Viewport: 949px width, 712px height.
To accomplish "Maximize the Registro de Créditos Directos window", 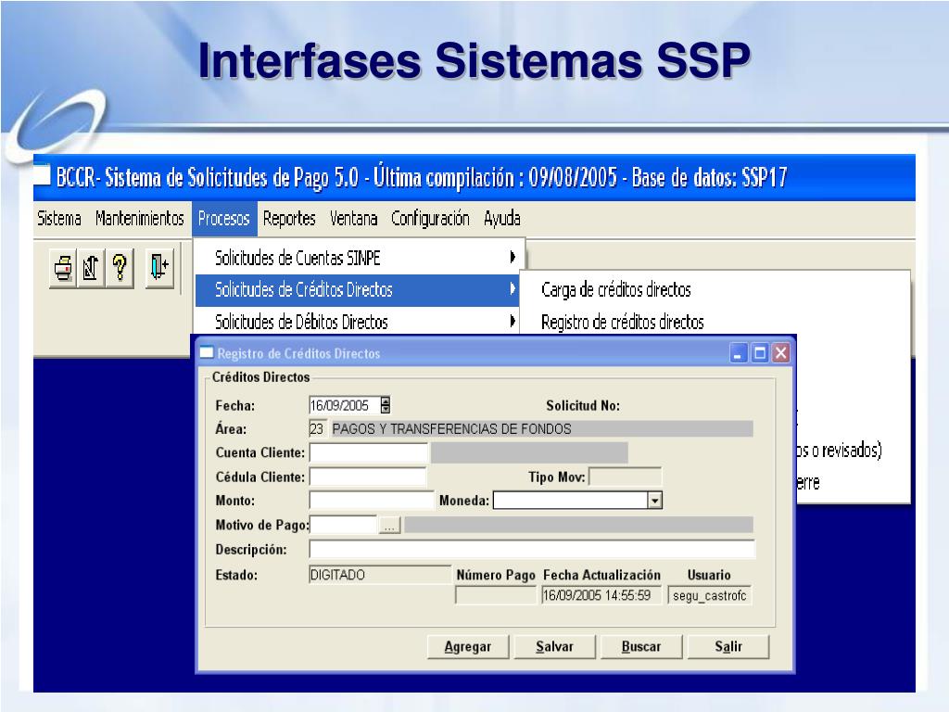I will pos(760,353).
